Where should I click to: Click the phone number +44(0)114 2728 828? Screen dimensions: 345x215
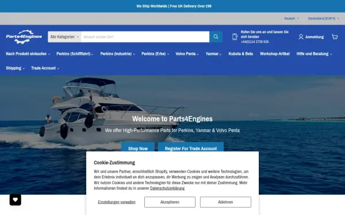pyautogui.click(x=255, y=42)
